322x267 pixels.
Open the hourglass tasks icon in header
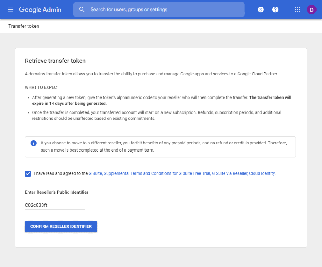tap(260, 10)
